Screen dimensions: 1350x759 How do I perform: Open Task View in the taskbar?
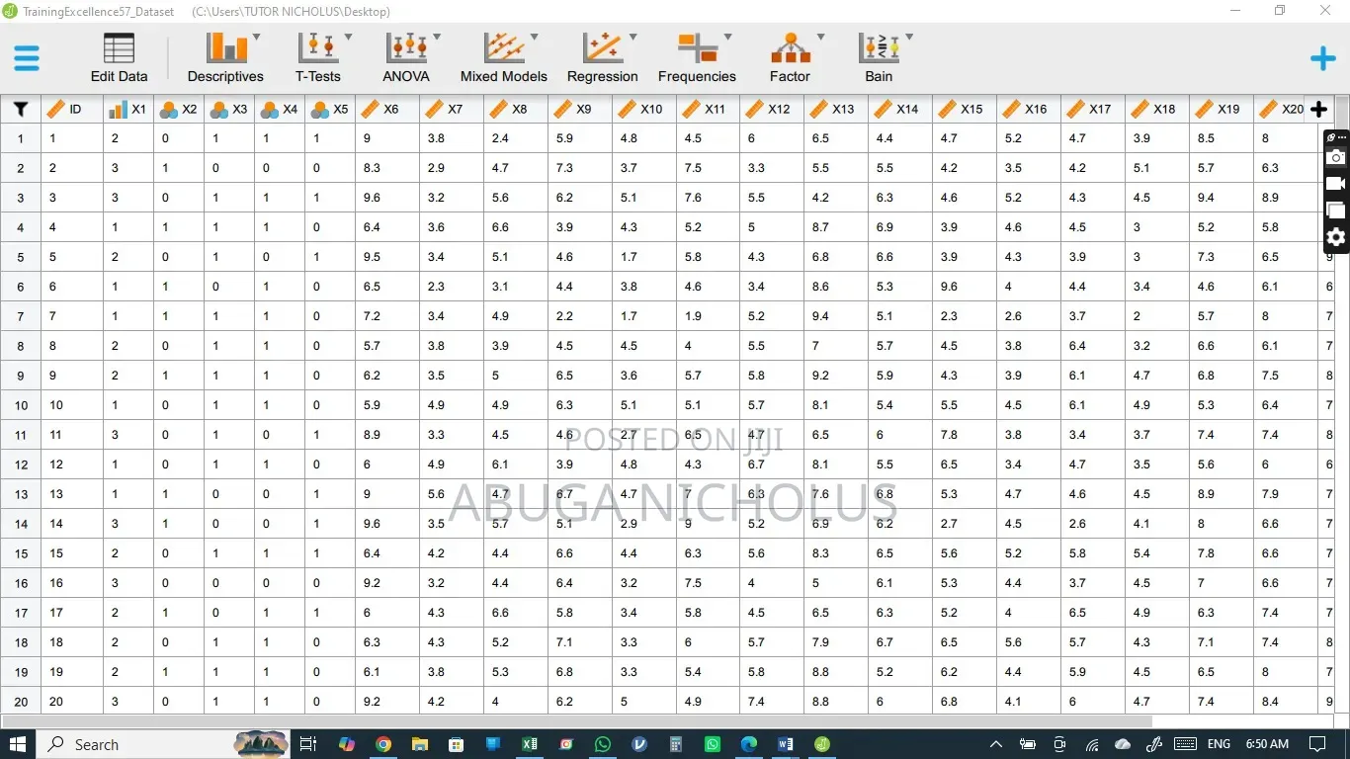[x=308, y=744]
